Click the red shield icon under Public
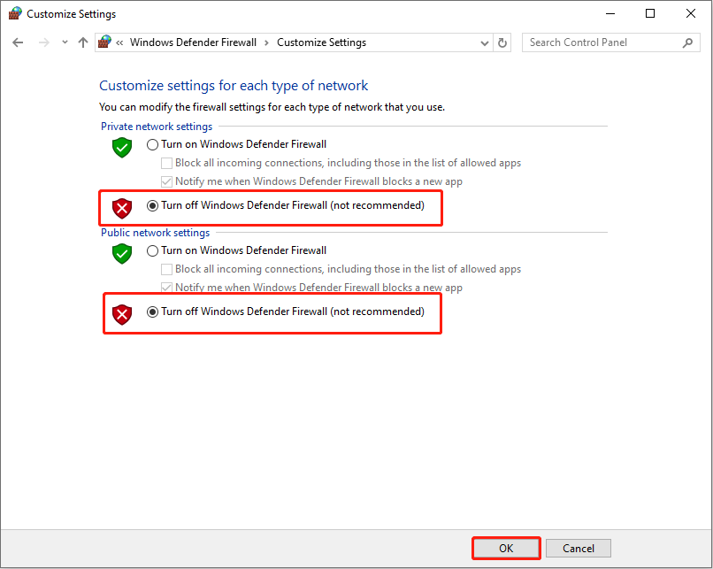713x569 pixels. point(122,314)
